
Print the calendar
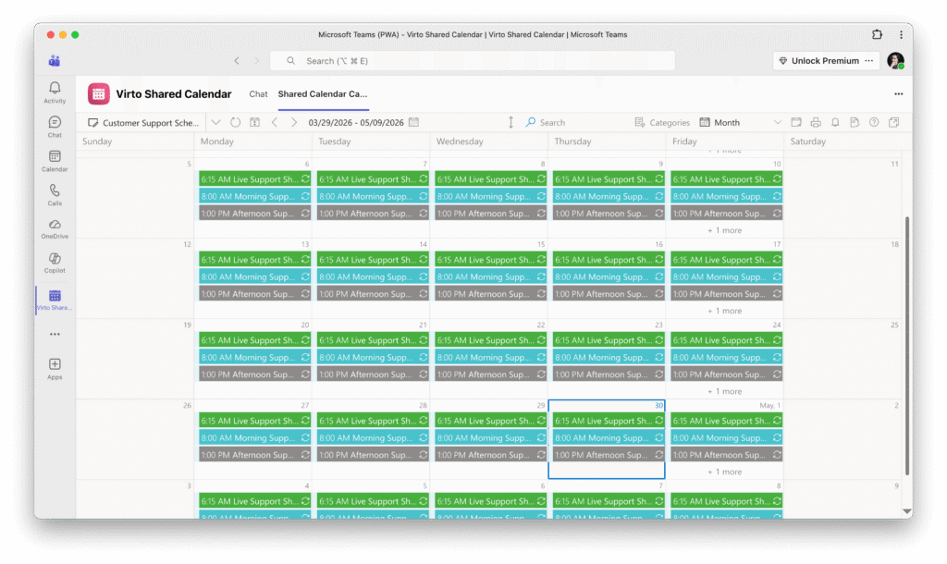[816, 122]
